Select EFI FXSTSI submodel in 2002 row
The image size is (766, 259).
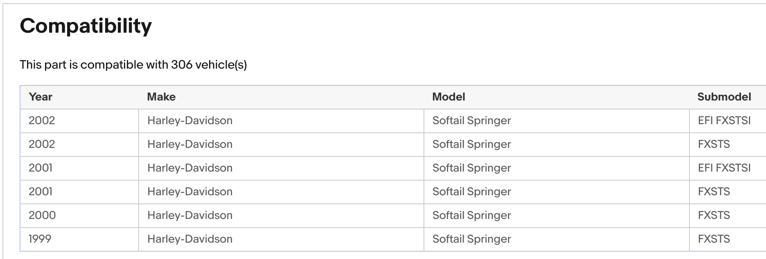point(724,121)
